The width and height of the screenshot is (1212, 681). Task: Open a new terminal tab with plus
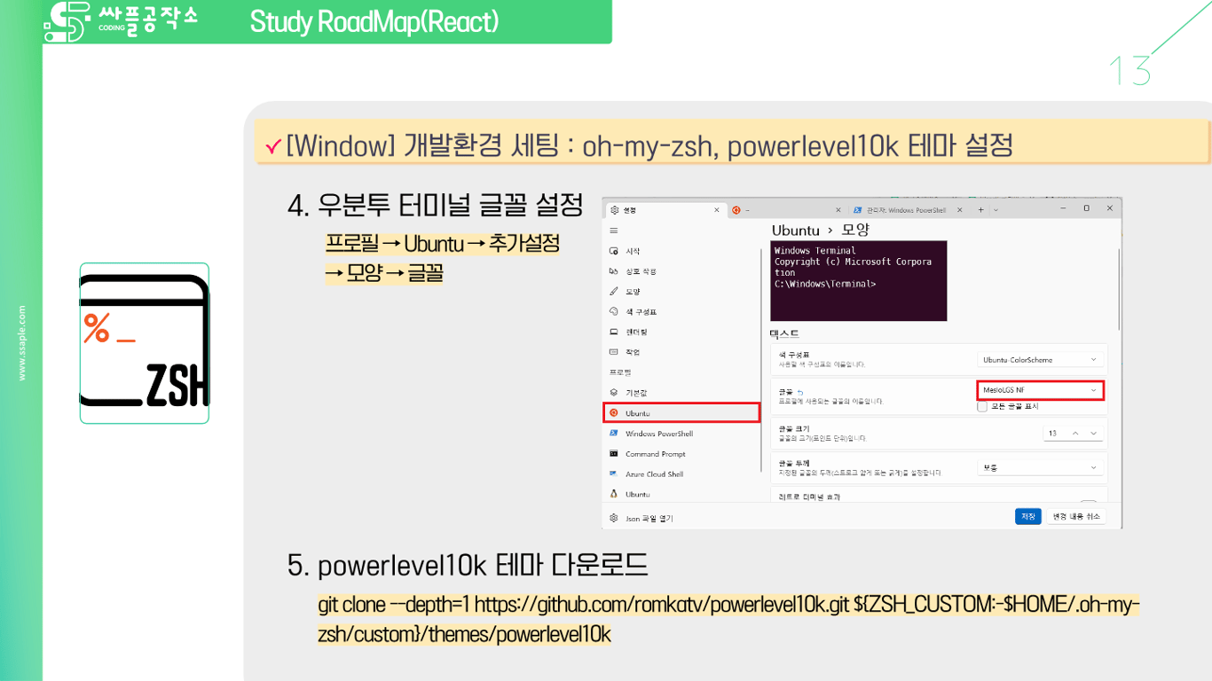[981, 210]
